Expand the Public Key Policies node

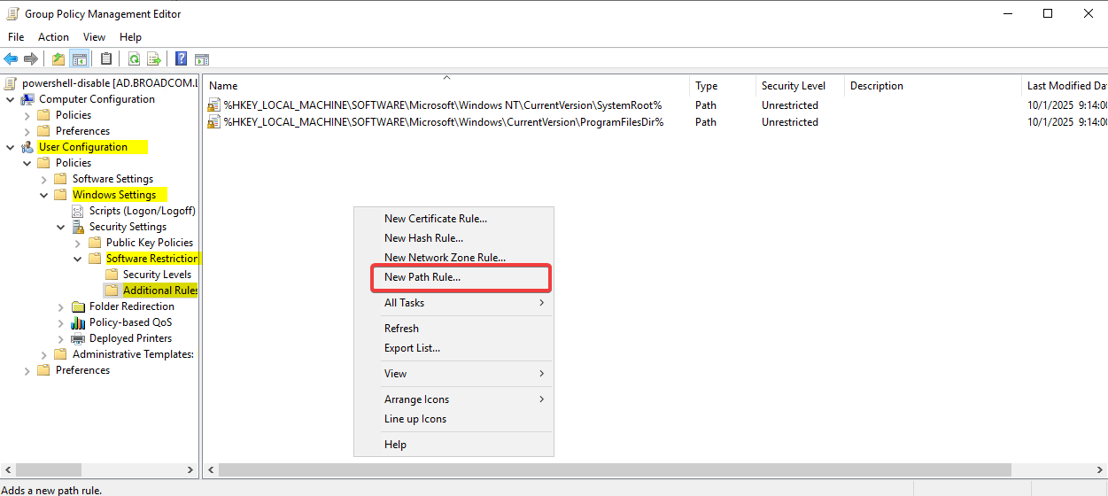pos(77,243)
